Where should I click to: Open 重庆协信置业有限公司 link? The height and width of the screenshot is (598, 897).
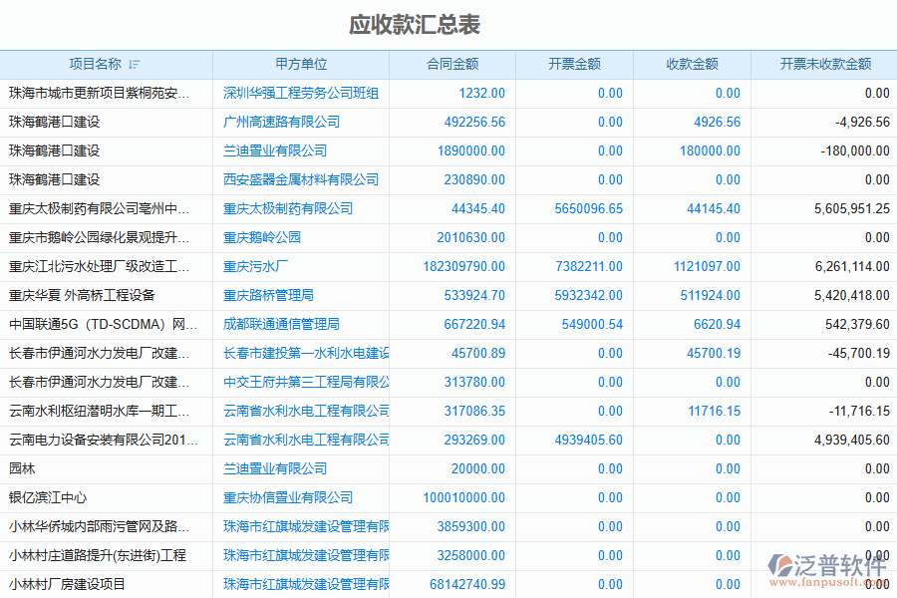tap(288, 497)
